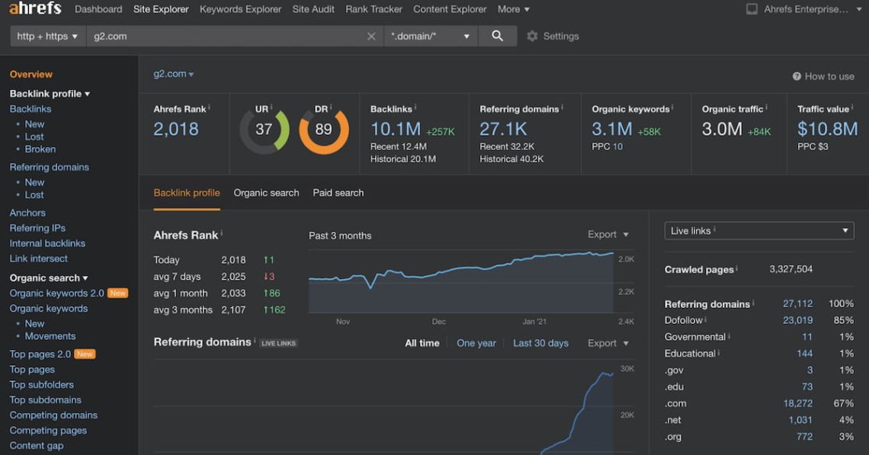The width and height of the screenshot is (869, 455).
Task: Select One year range
Action: pyautogui.click(x=476, y=343)
